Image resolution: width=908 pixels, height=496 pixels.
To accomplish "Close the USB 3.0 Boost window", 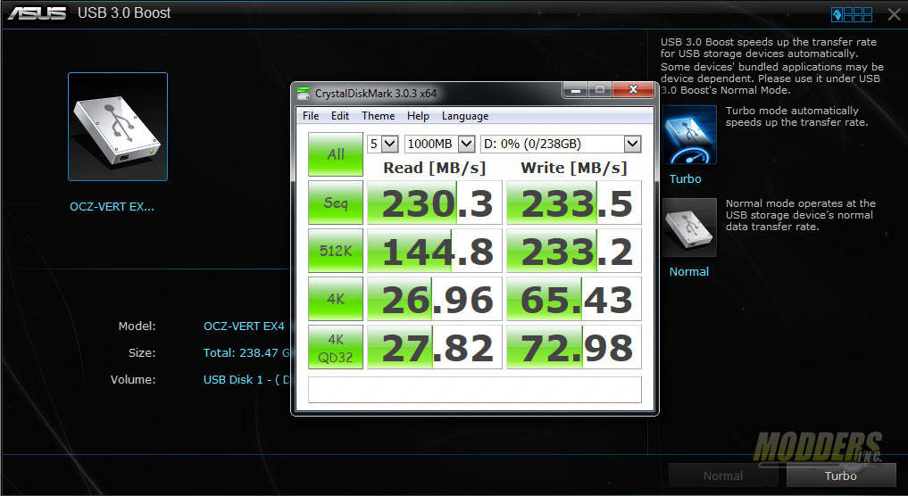I will click(x=894, y=14).
